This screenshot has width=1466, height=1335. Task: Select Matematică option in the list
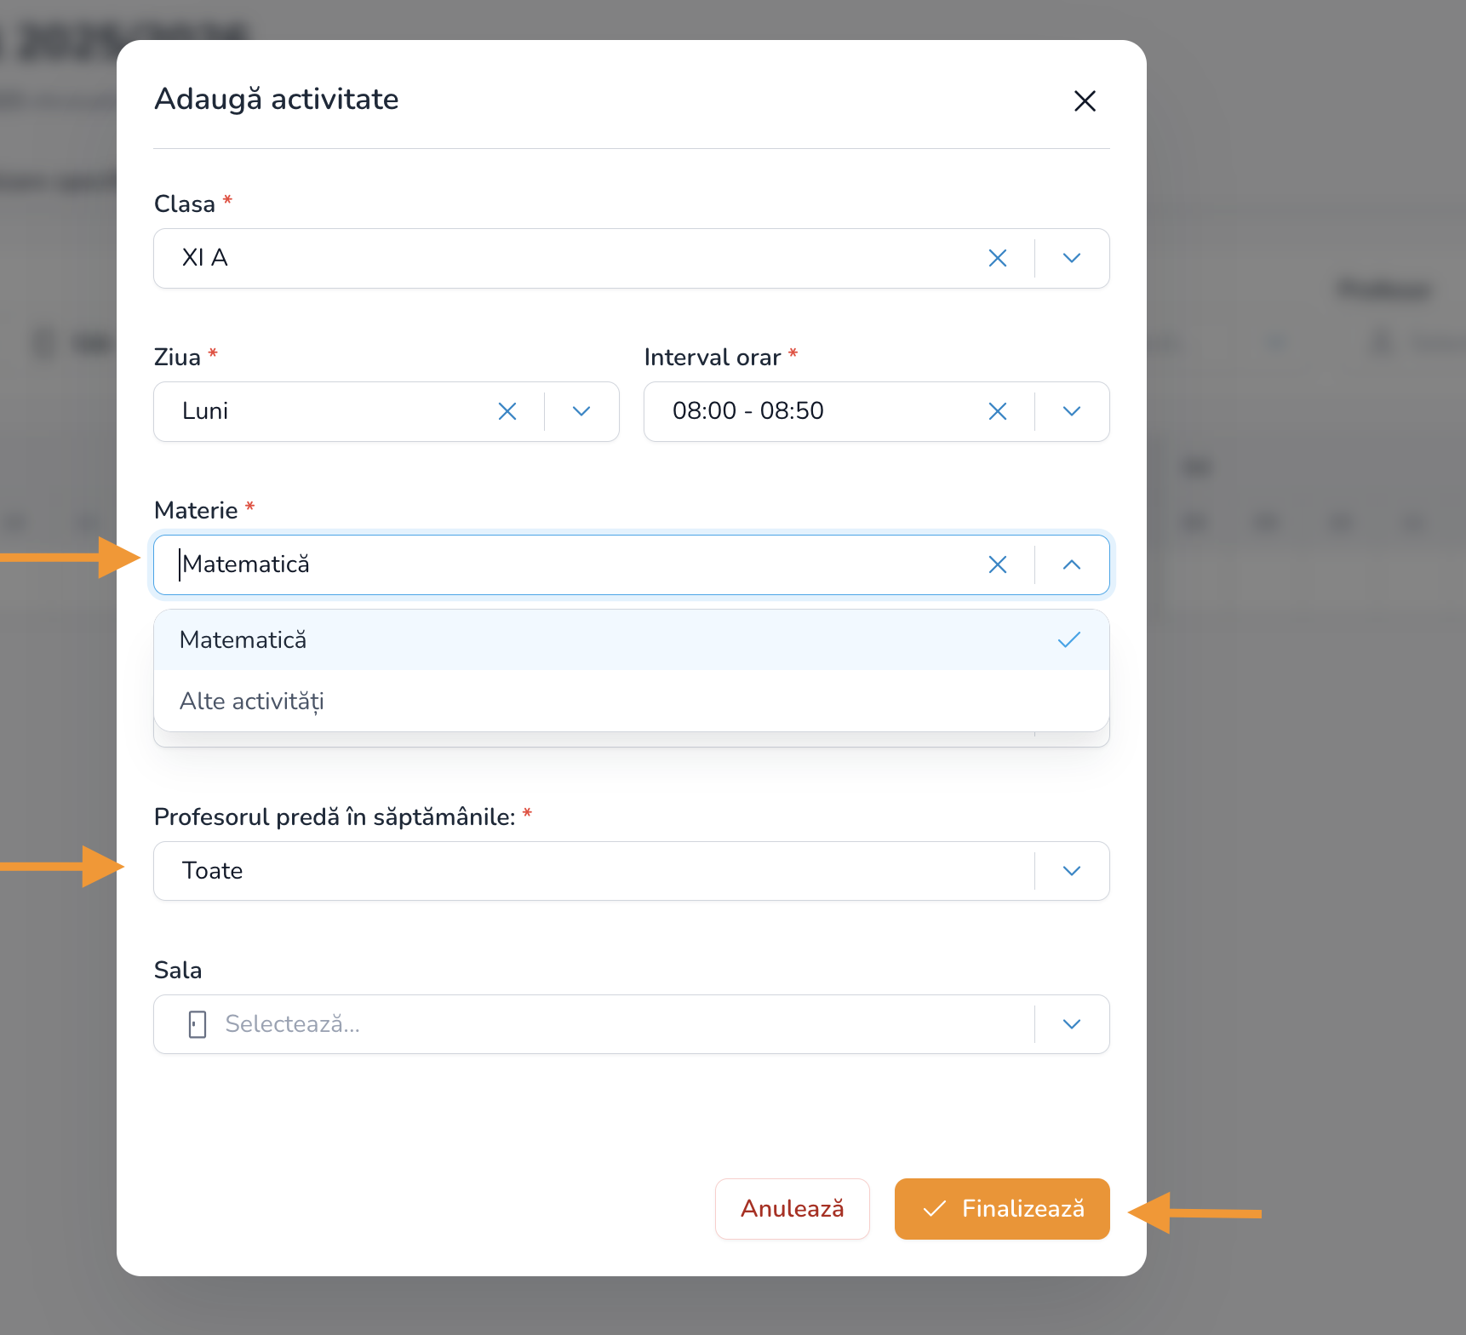tap(243, 640)
